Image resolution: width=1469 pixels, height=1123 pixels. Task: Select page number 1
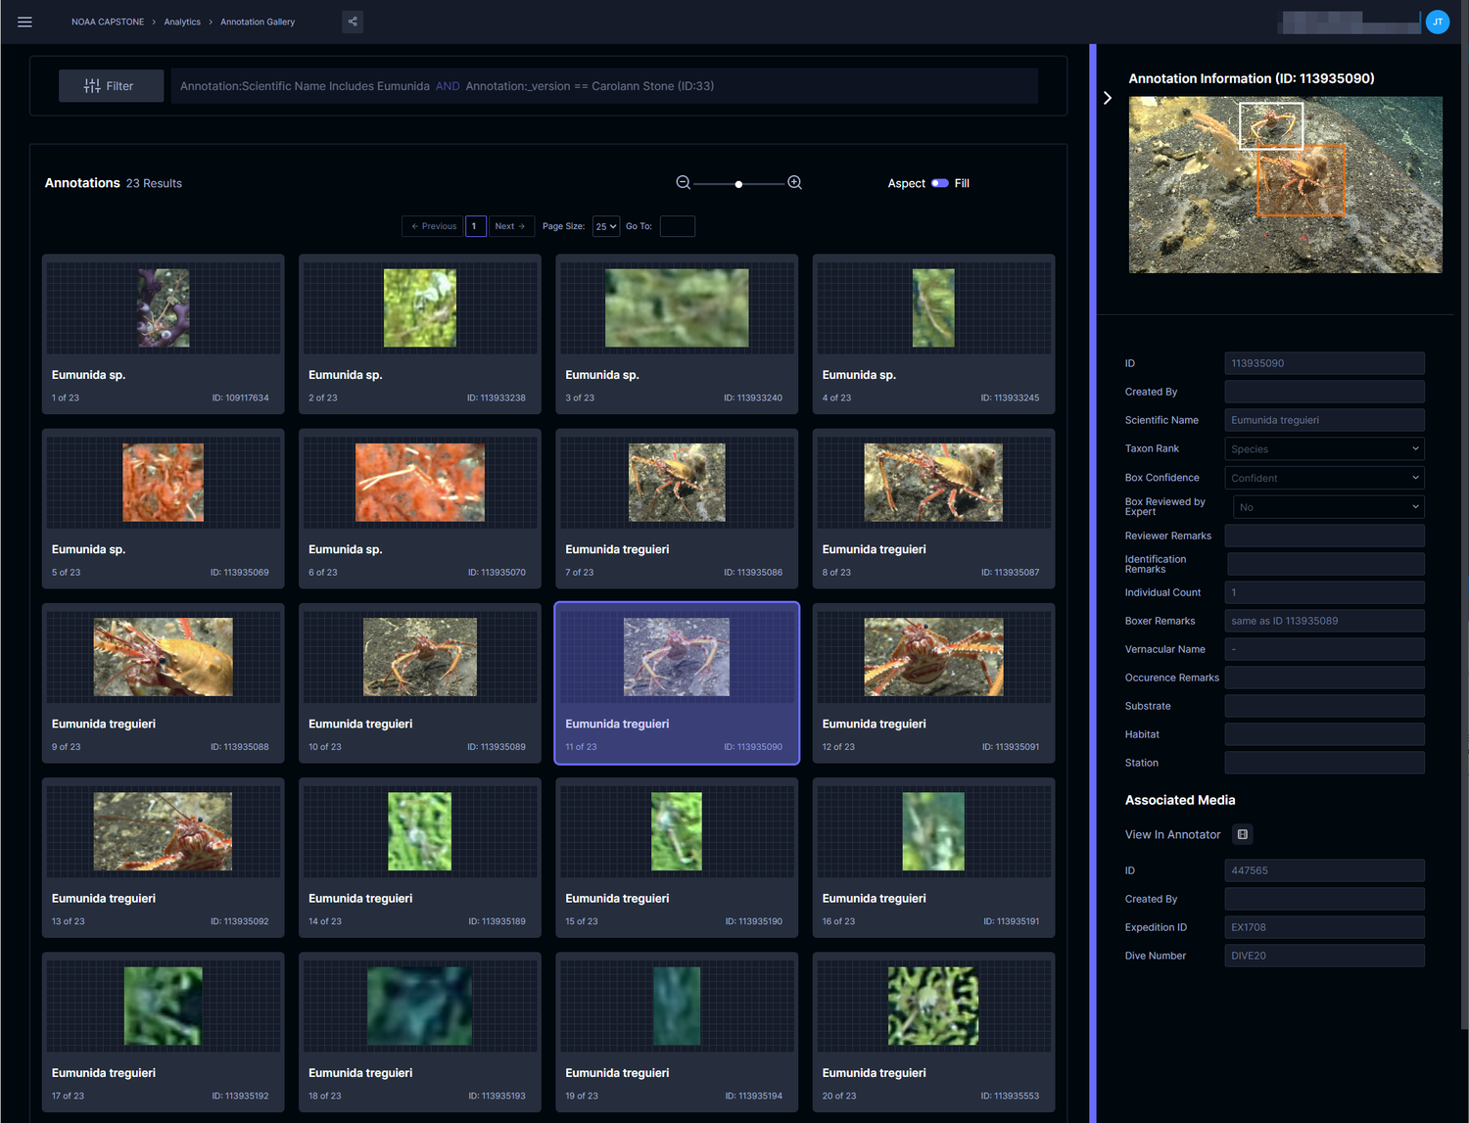pos(475,226)
